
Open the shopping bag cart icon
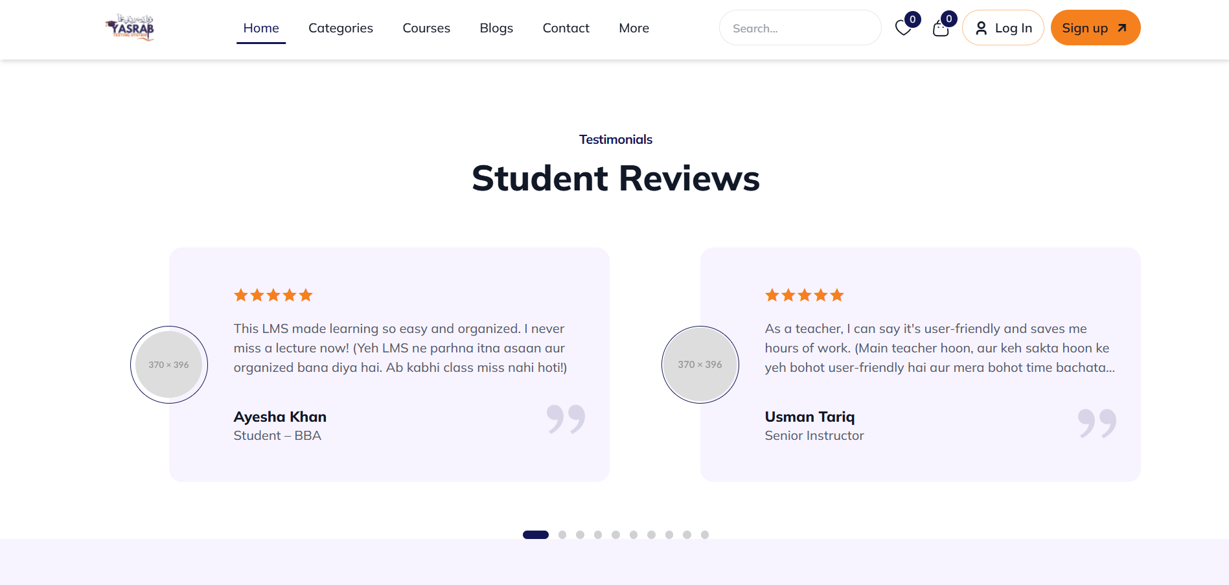(x=941, y=29)
